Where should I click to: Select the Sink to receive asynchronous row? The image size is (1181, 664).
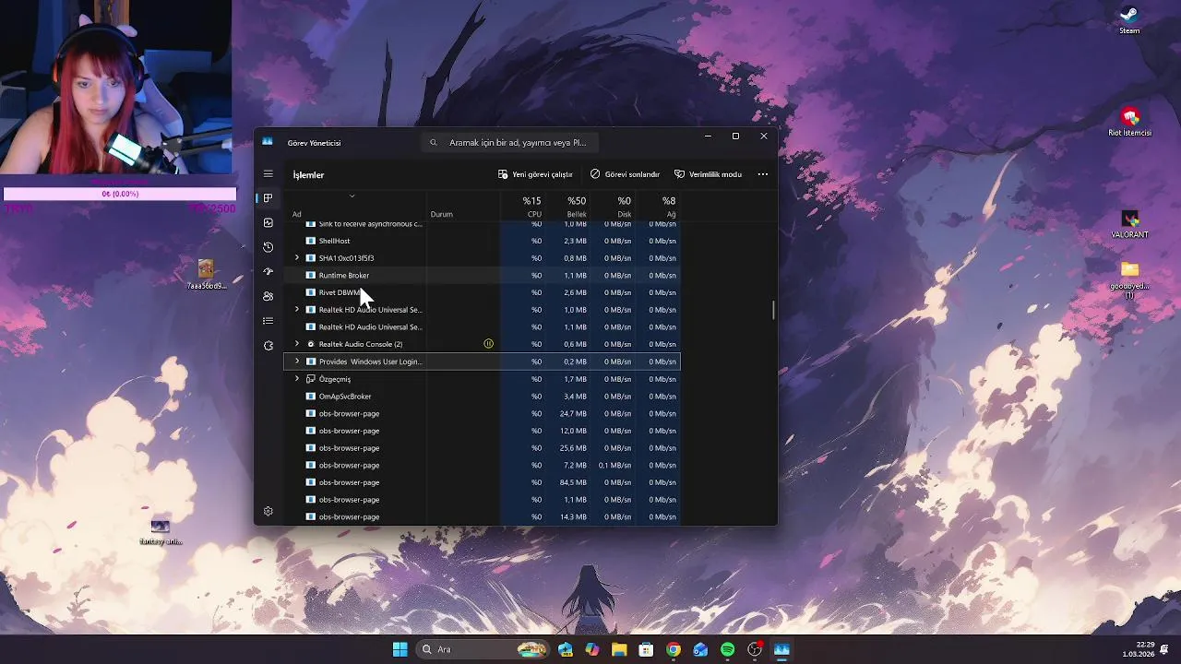(x=482, y=224)
